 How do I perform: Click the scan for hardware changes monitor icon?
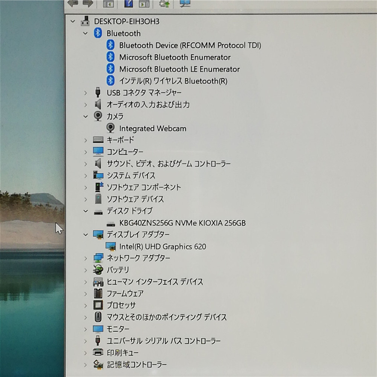pos(185,3)
